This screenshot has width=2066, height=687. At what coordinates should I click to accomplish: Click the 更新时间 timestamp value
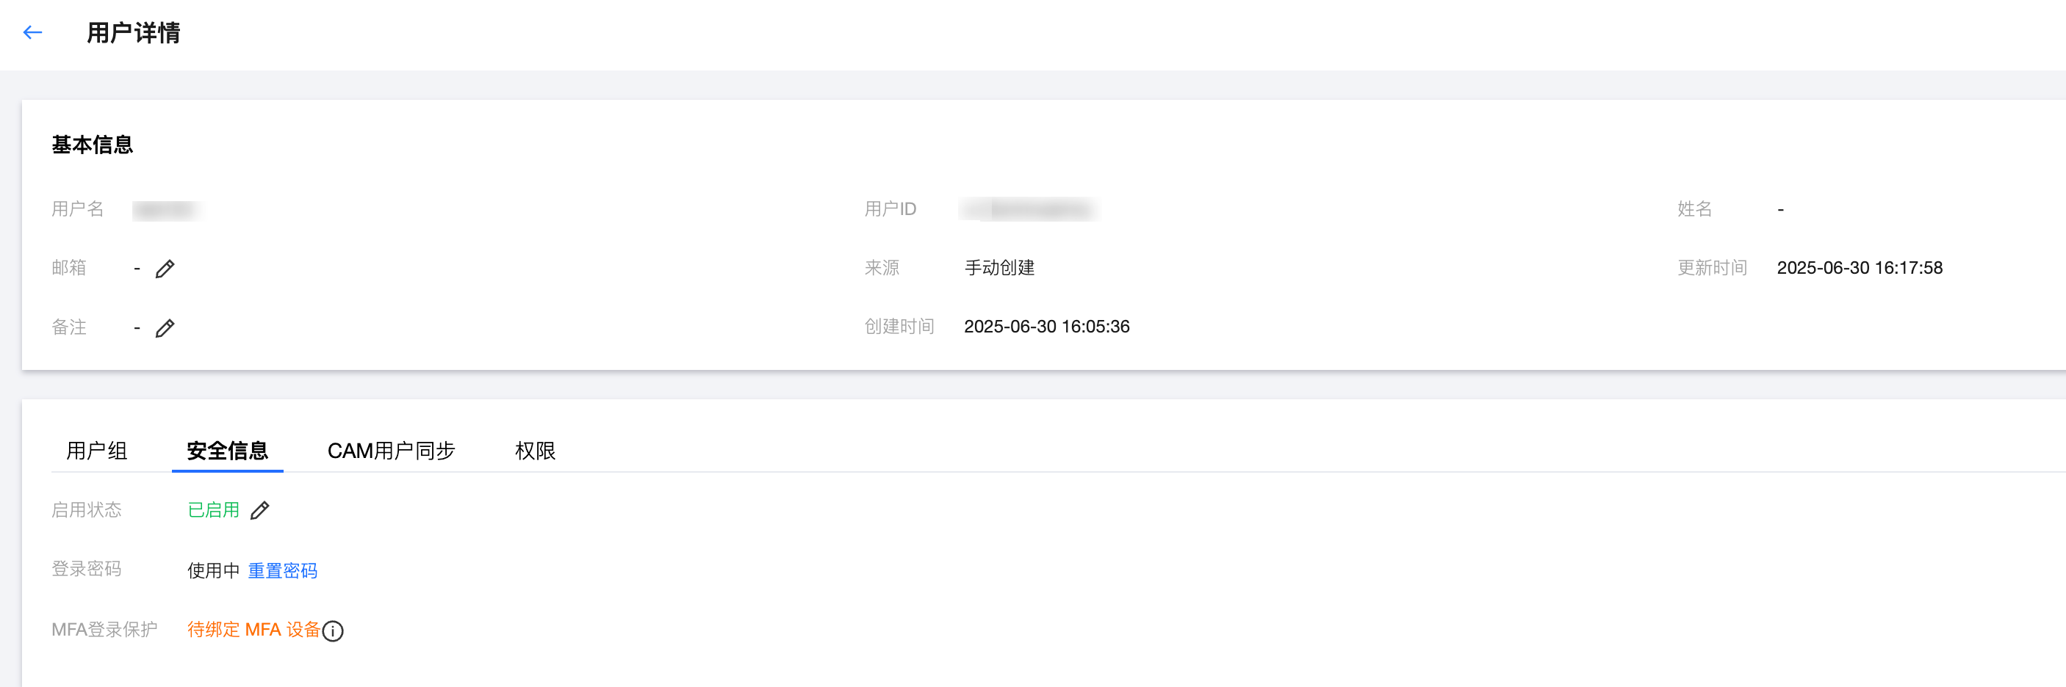pos(1859,268)
